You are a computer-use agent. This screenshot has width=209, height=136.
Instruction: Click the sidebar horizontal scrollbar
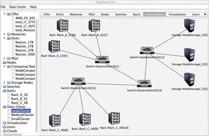click(x=12, y=134)
